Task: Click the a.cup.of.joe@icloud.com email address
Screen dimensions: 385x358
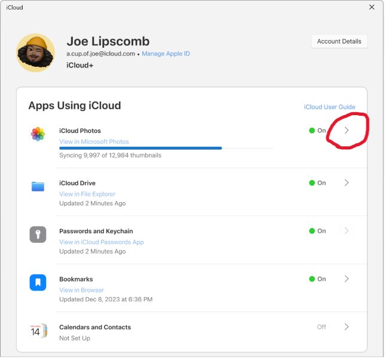Action: coord(100,54)
